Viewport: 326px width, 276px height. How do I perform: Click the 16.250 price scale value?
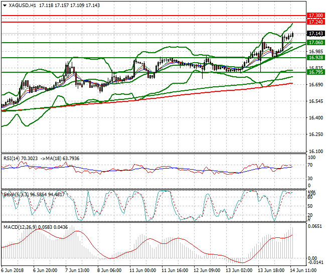[316, 134]
